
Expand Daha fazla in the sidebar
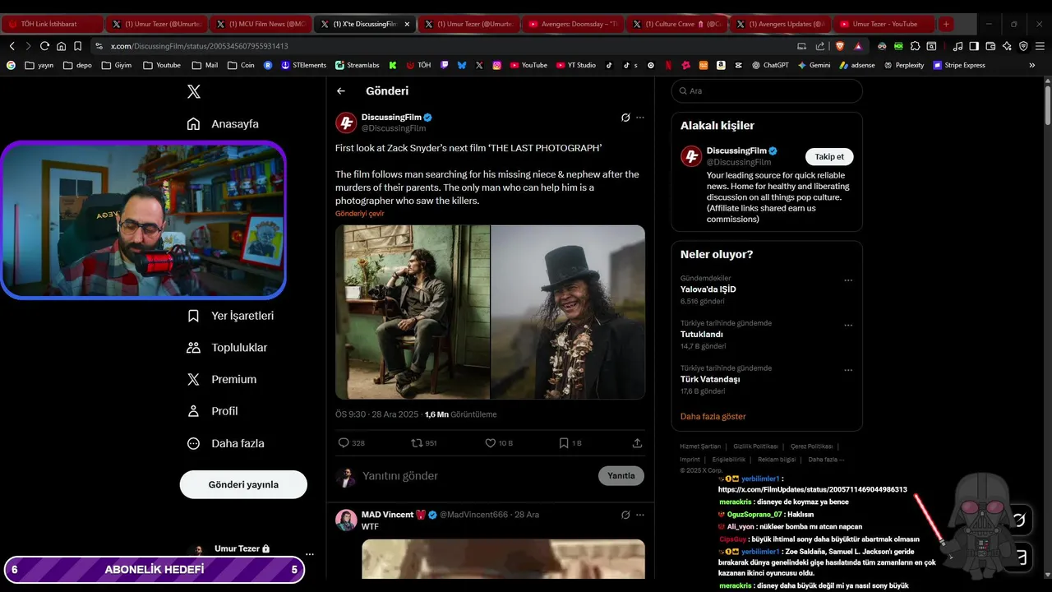pos(225,443)
